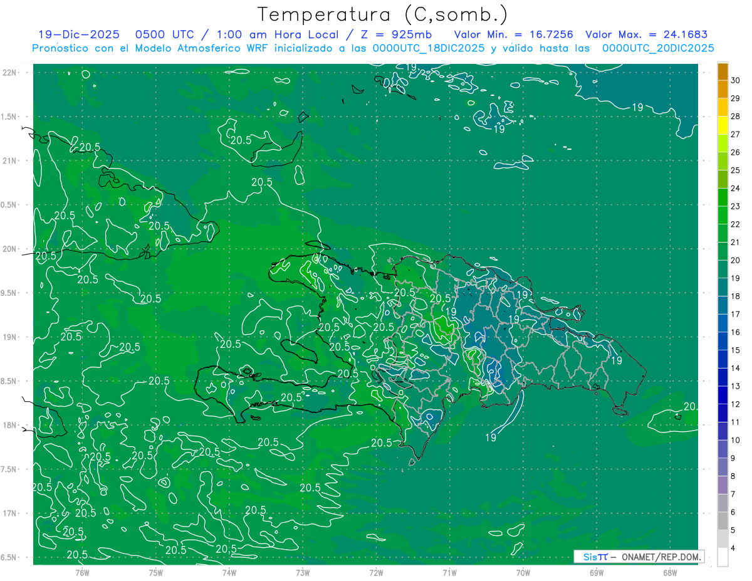Click the color scale label "24"
752x581 pixels.
pyautogui.click(x=736, y=188)
